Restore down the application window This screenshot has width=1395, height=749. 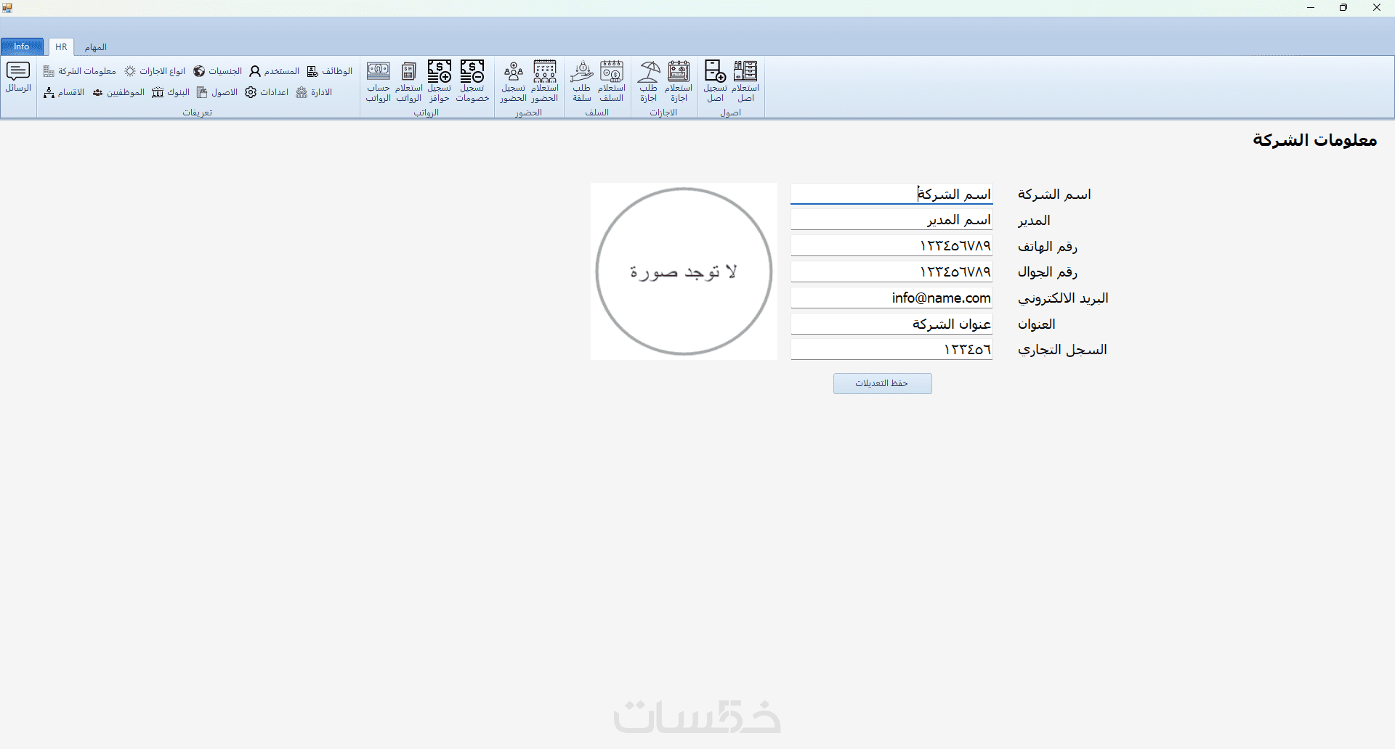(x=1343, y=8)
